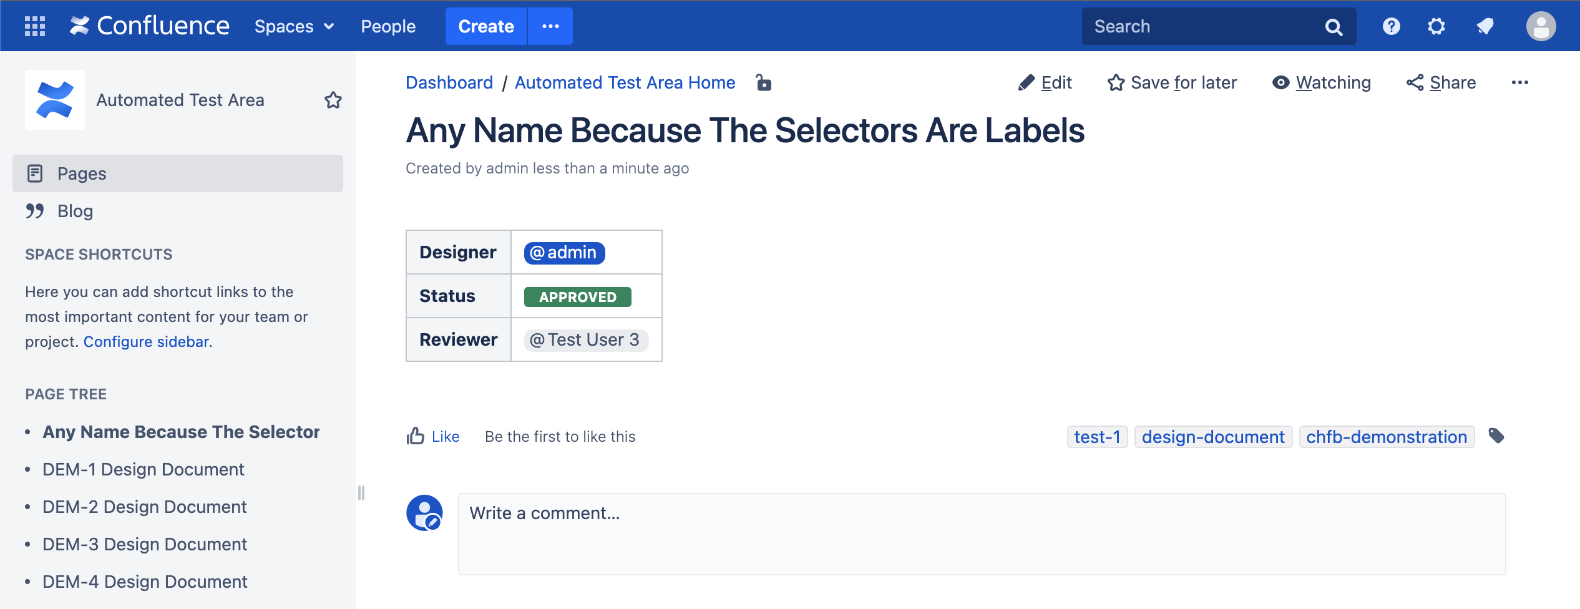This screenshot has width=1580, height=609.
Task: Toggle Save for later on page
Action: 1172,82
